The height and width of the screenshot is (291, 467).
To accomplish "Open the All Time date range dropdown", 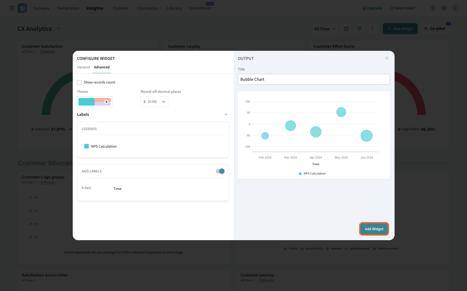I will pyautogui.click(x=325, y=29).
